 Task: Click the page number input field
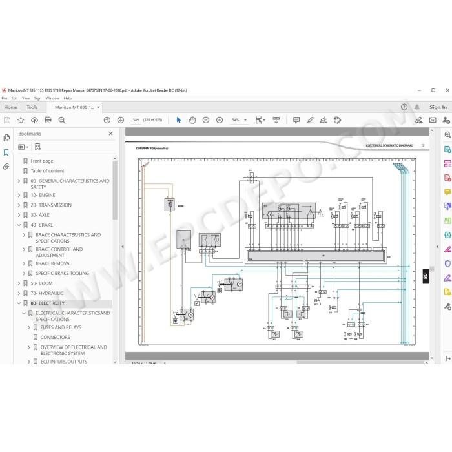[136, 120]
